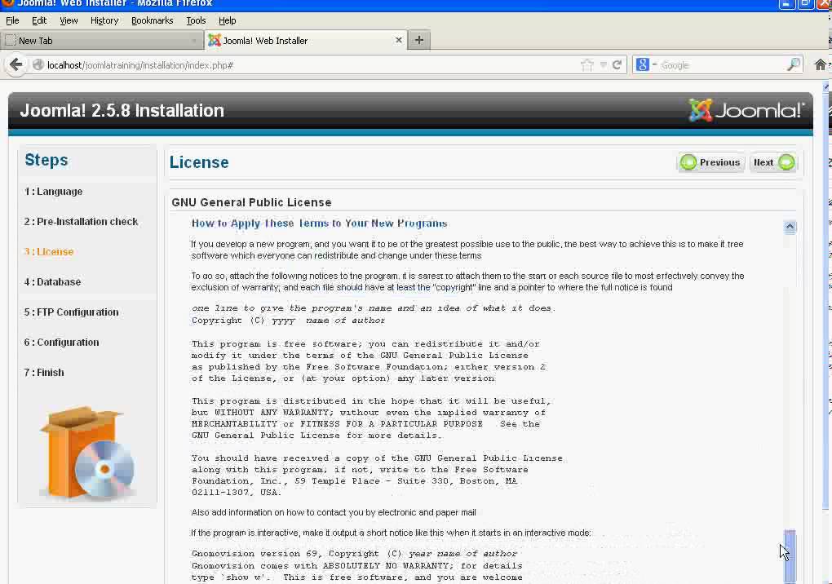Select step 7 : Finish
Screen dimensions: 832x584
(x=43, y=373)
